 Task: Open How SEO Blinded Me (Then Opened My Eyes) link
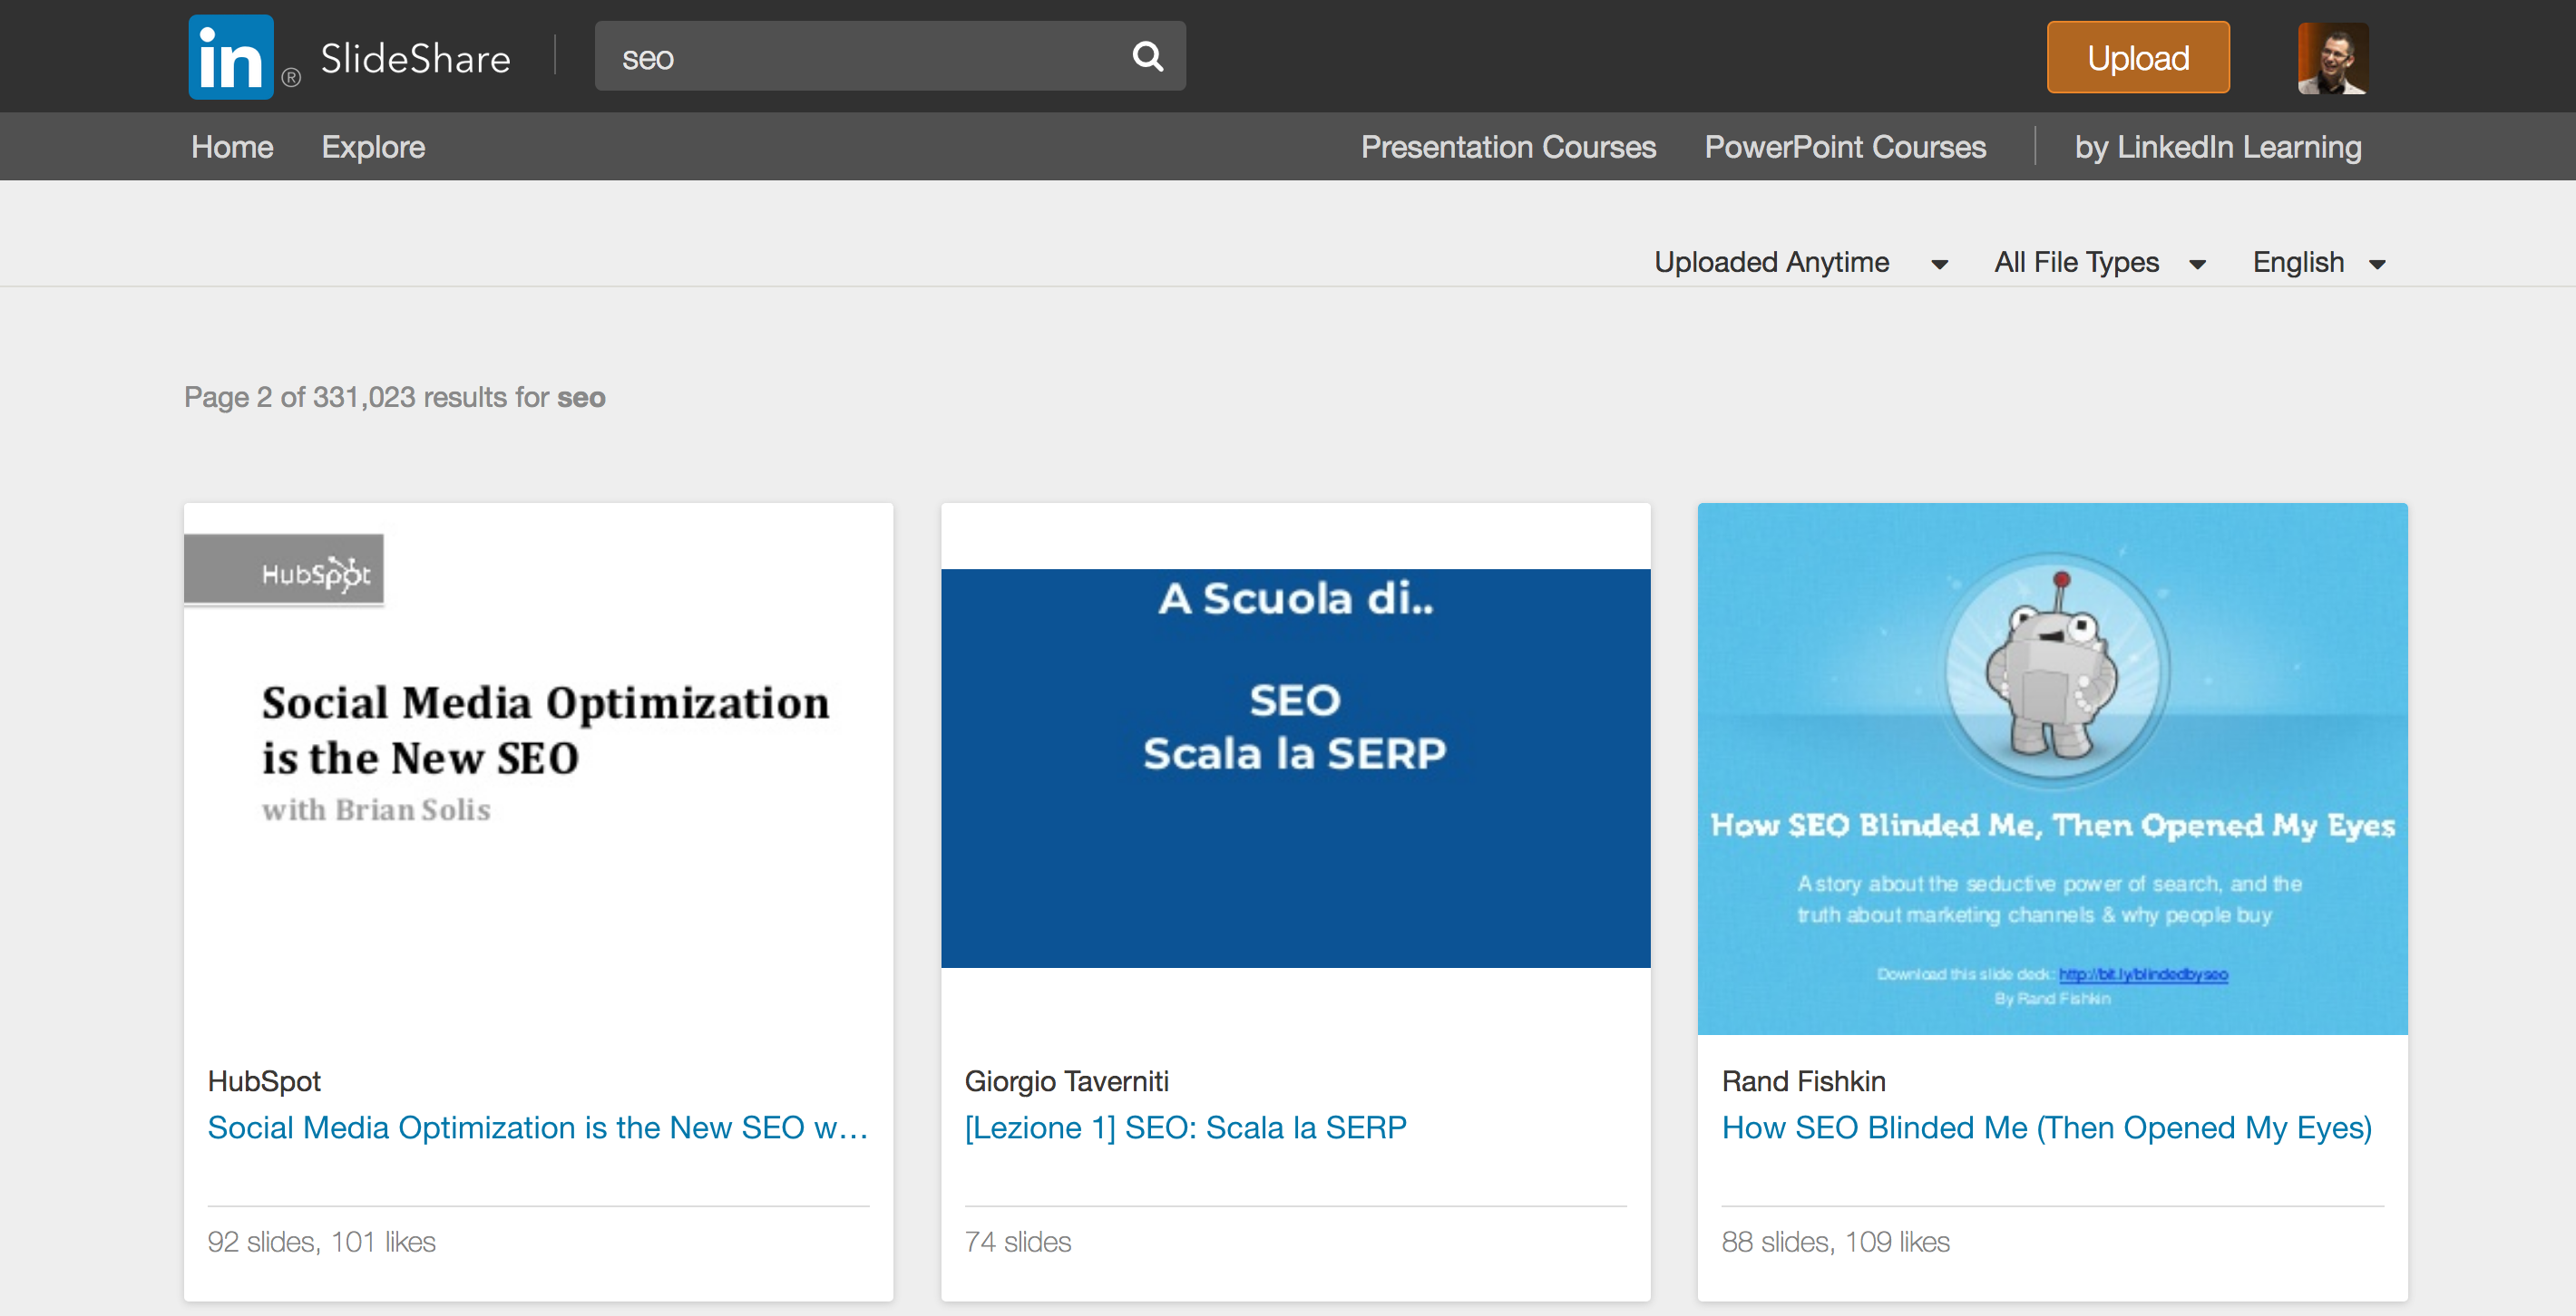tap(2046, 1127)
